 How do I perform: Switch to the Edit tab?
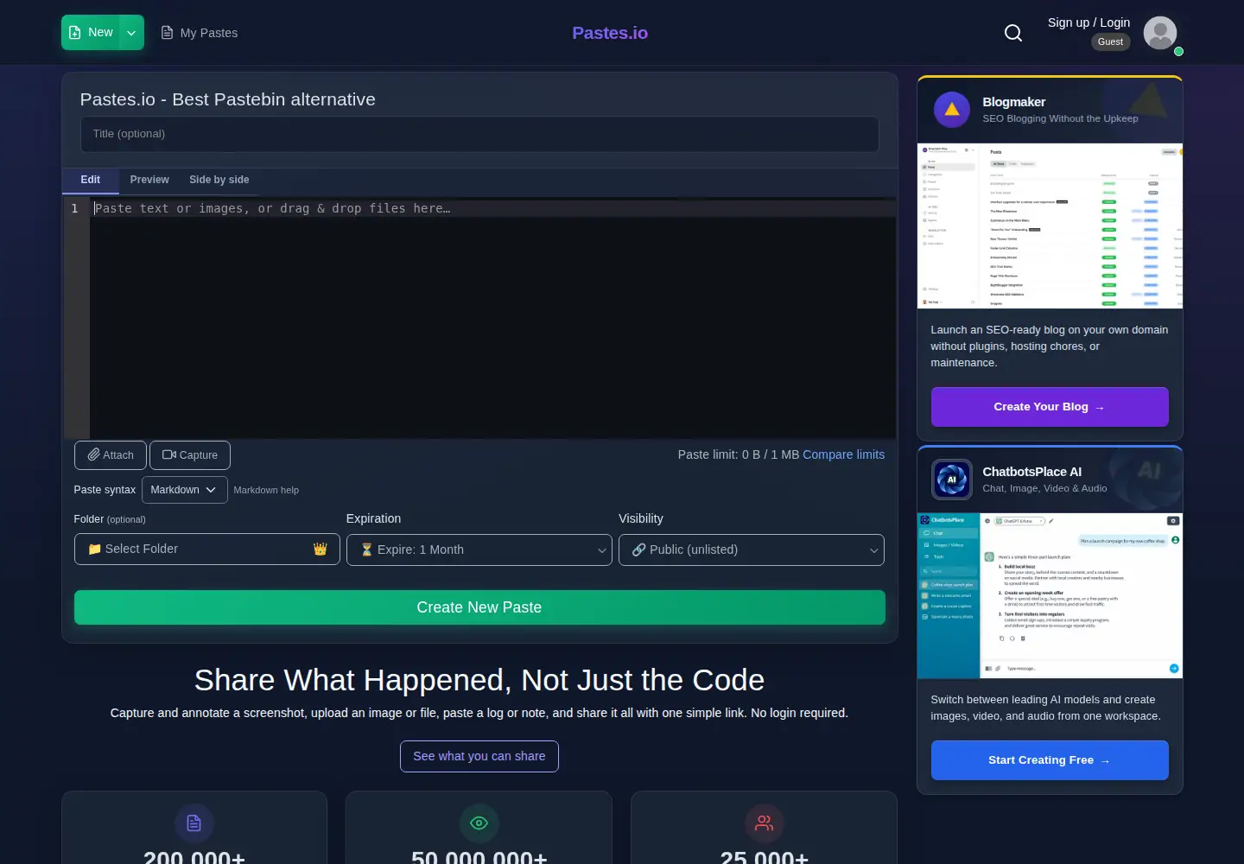(x=91, y=180)
